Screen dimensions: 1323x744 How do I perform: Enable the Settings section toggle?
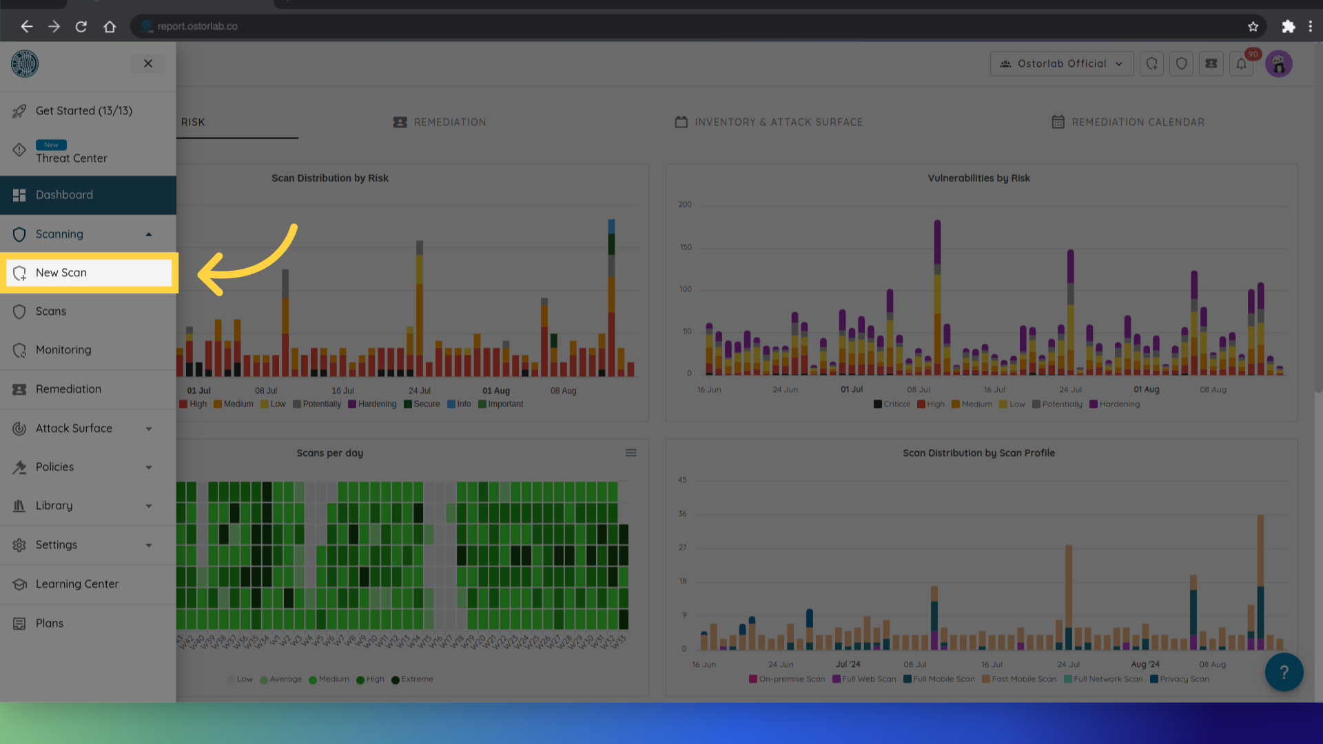click(149, 544)
